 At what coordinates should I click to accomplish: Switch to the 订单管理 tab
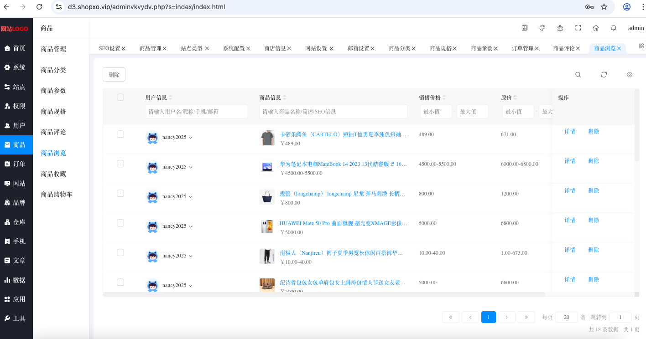coord(522,48)
